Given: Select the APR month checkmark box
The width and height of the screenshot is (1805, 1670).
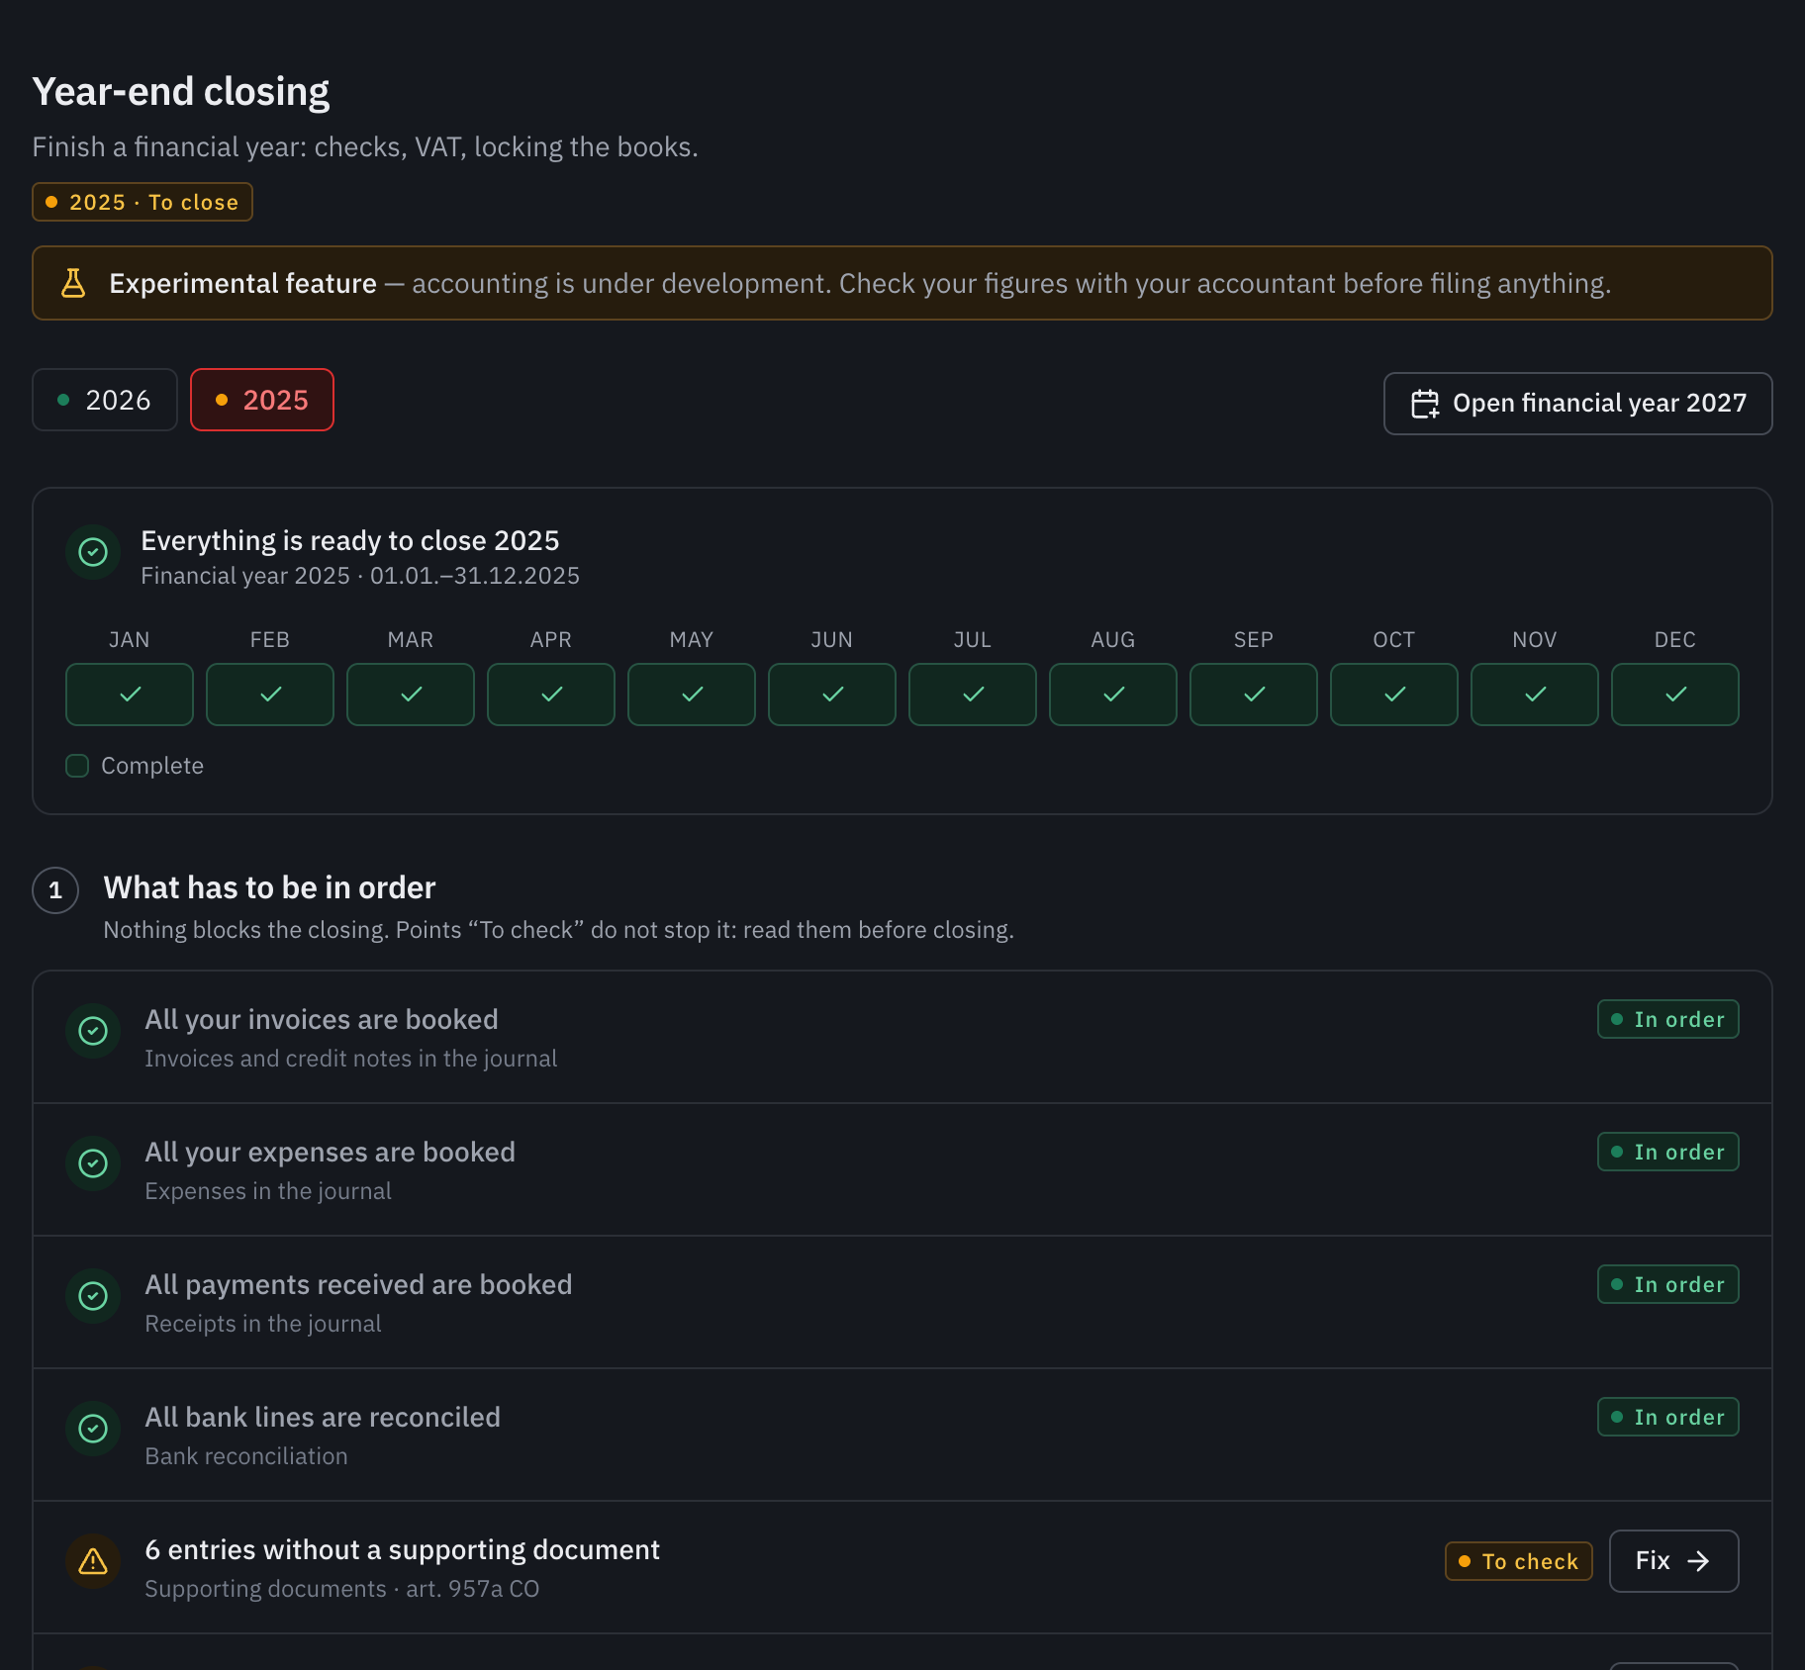Looking at the screenshot, I should tap(551, 695).
